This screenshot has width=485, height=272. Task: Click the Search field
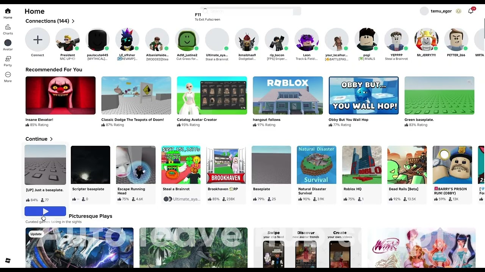(250, 11)
